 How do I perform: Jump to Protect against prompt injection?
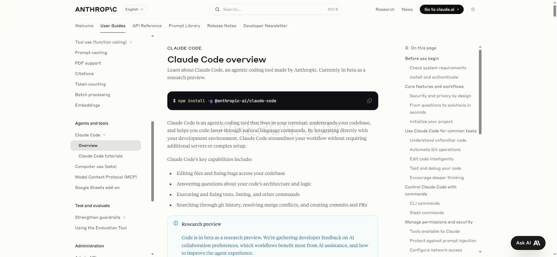443,241
